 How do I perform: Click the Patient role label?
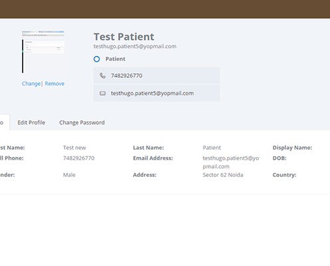point(115,59)
